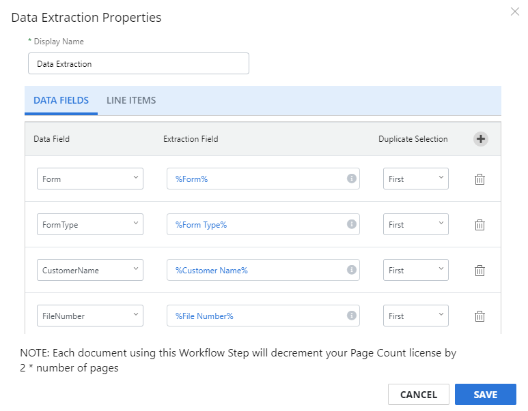Delete the FileNumber data field row
This screenshot has height=411, width=528.
pyautogui.click(x=480, y=316)
